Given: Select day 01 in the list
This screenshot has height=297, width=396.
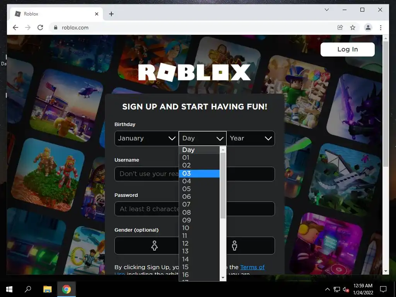Looking at the screenshot, I should point(200,158).
